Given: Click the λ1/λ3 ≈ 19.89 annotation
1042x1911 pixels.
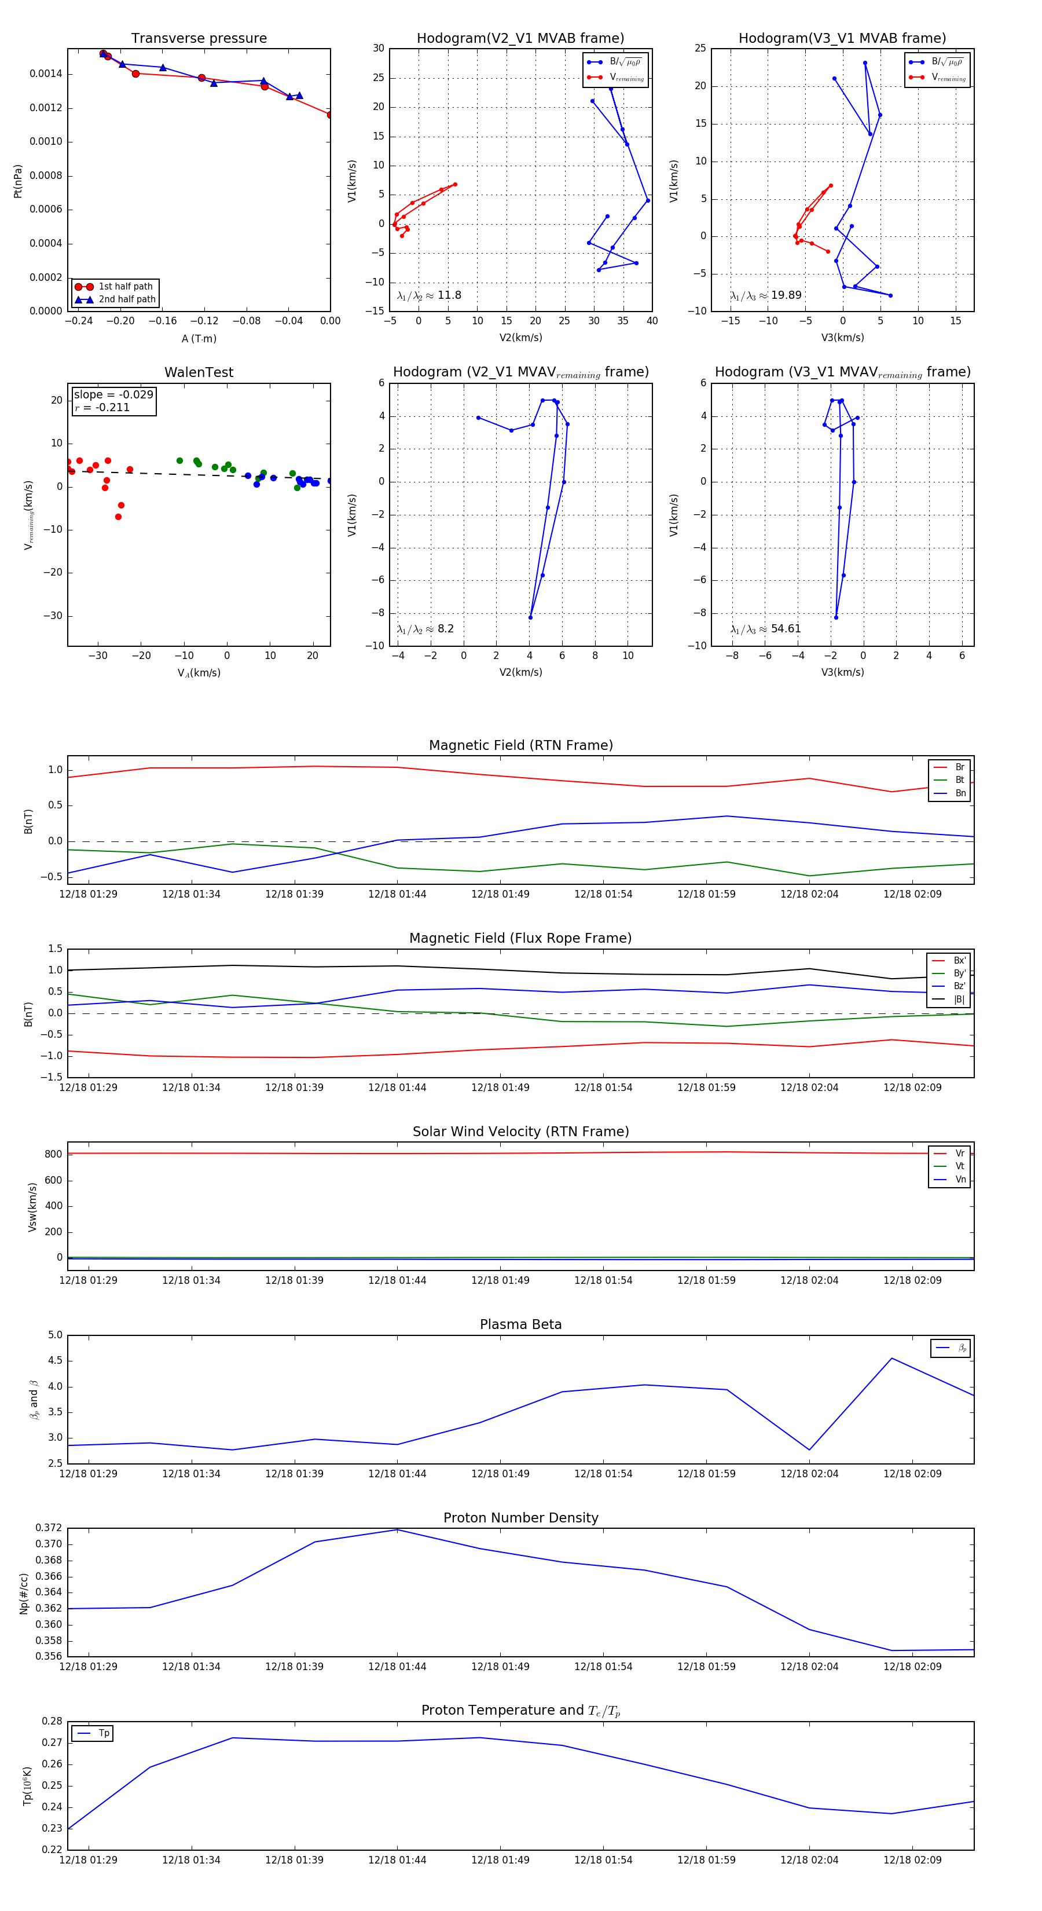Looking at the screenshot, I should [765, 295].
